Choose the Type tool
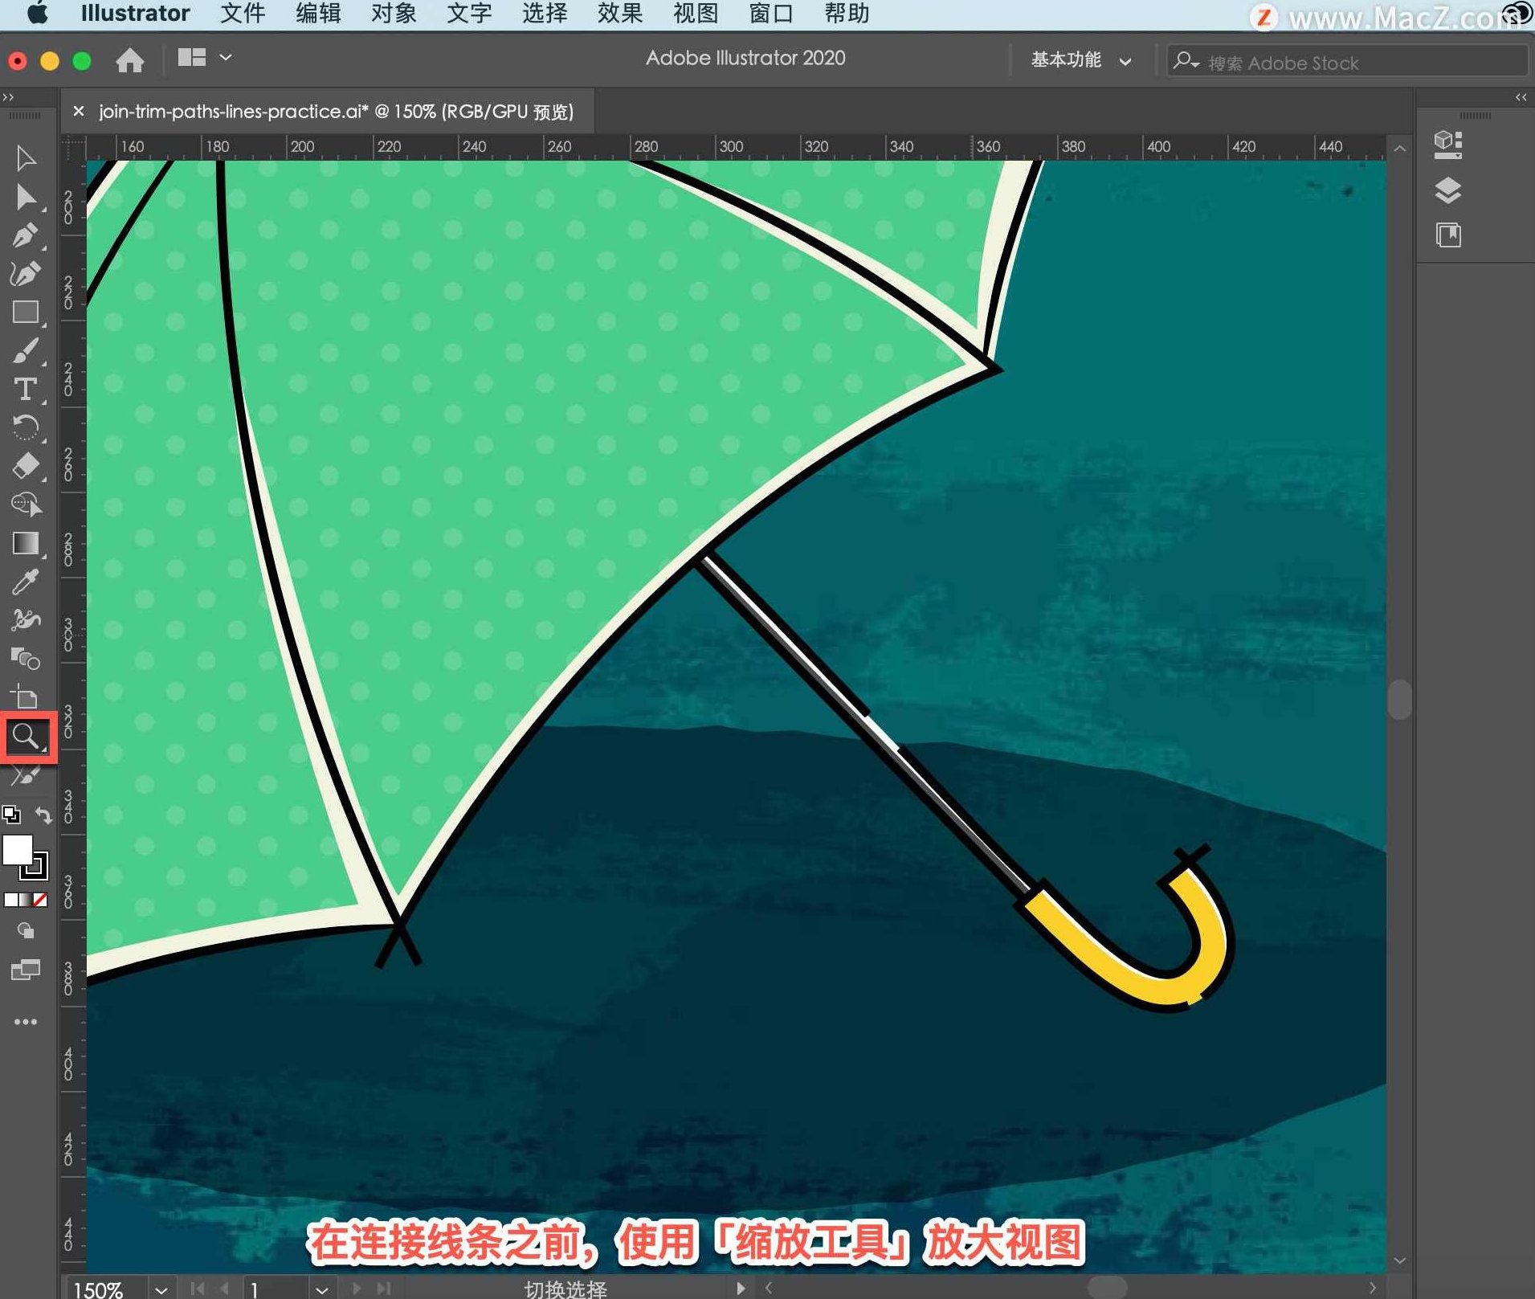 [25, 390]
